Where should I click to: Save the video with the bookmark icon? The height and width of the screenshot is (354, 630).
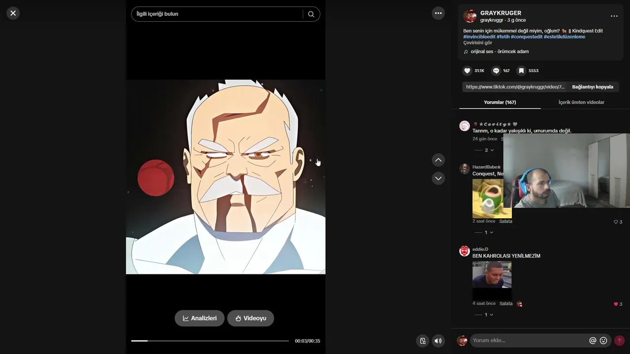[521, 71]
